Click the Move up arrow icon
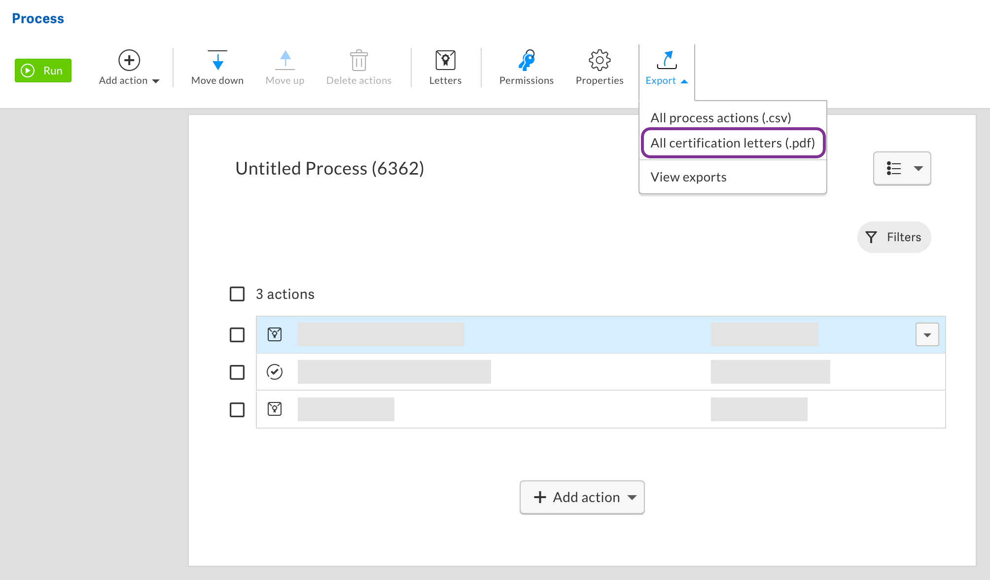Screen dimensions: 990x580 285,61
